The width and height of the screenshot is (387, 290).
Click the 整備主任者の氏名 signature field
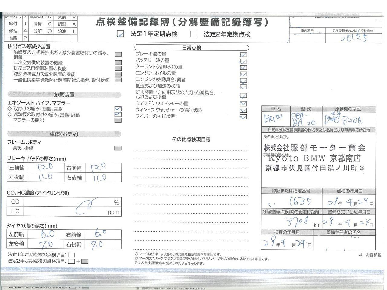[344, 243]
